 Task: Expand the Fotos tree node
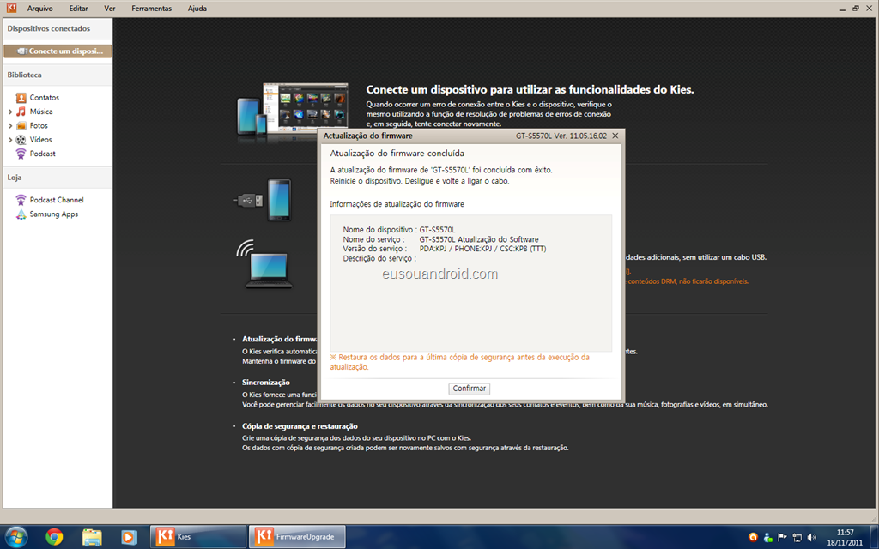10,125
